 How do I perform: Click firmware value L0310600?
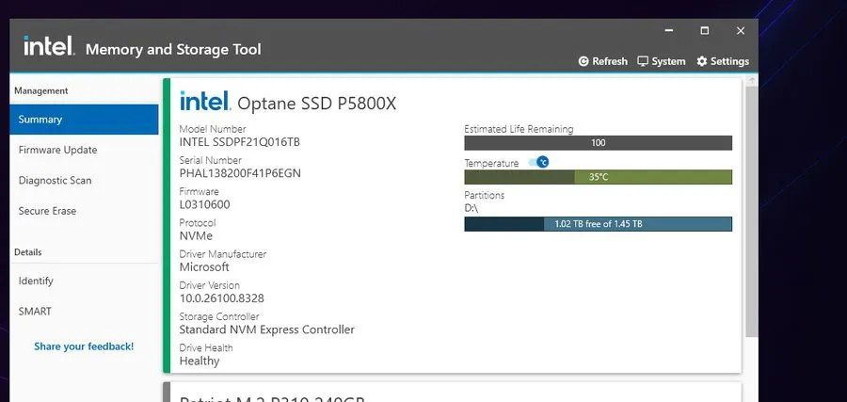tap(205, 205)
